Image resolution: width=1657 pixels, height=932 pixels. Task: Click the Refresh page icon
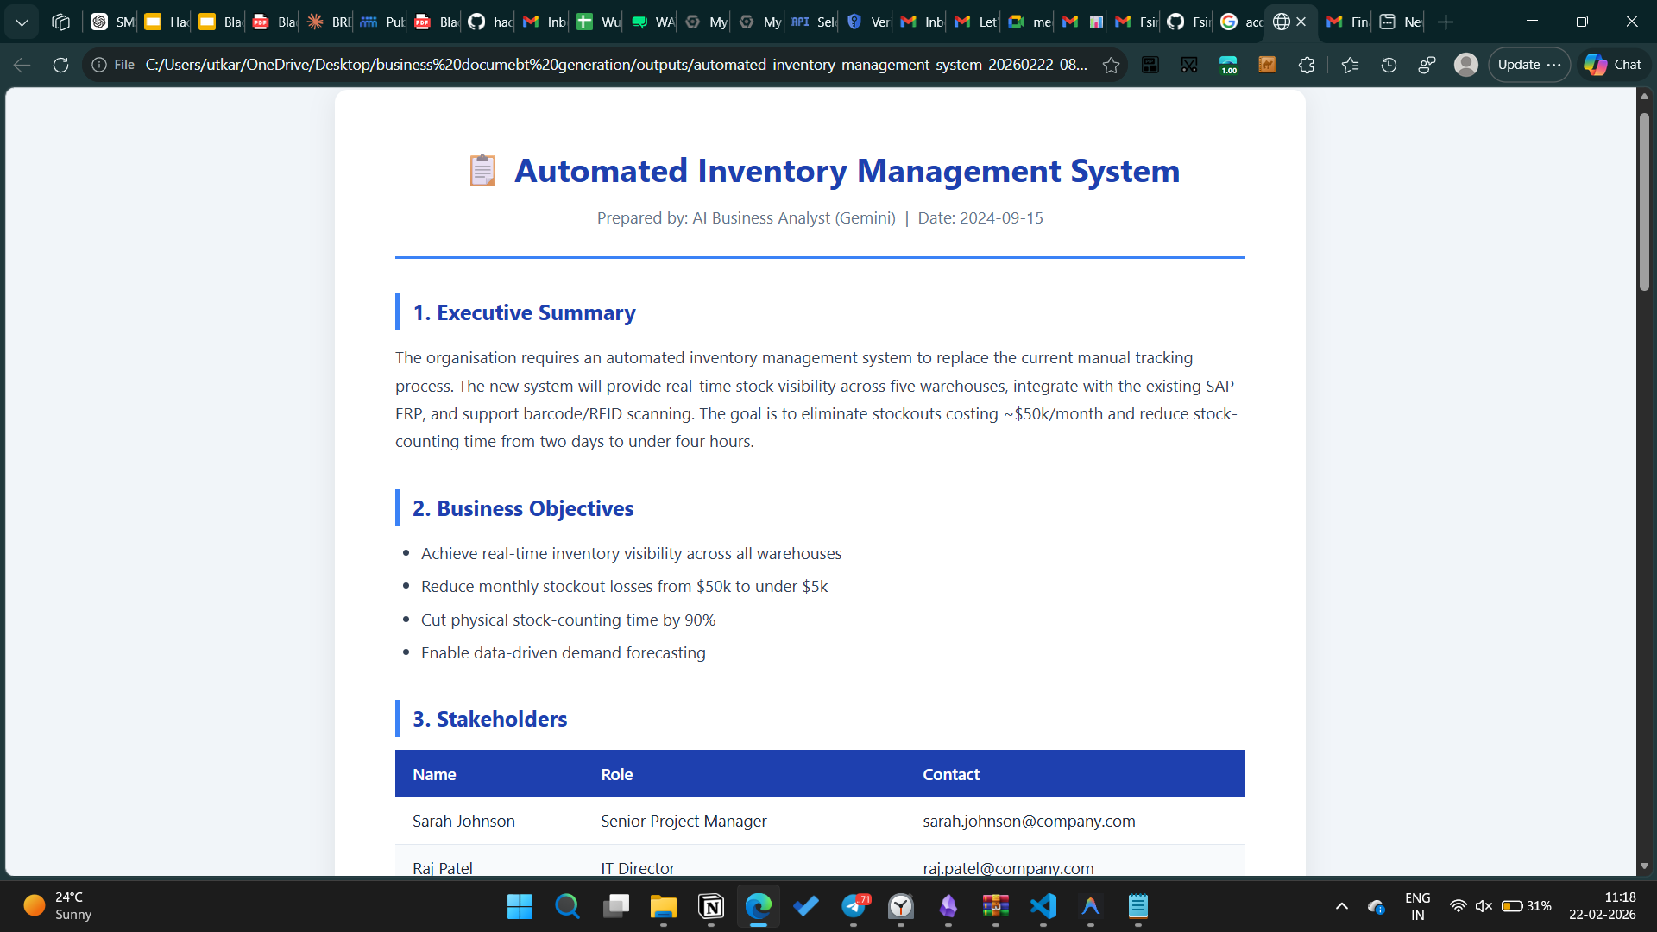click(x=60, y=65)
